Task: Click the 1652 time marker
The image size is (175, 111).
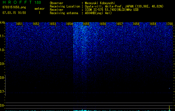Action: point(36,24)
